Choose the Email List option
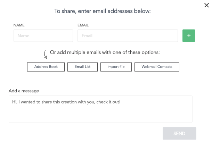 (82, 67)
